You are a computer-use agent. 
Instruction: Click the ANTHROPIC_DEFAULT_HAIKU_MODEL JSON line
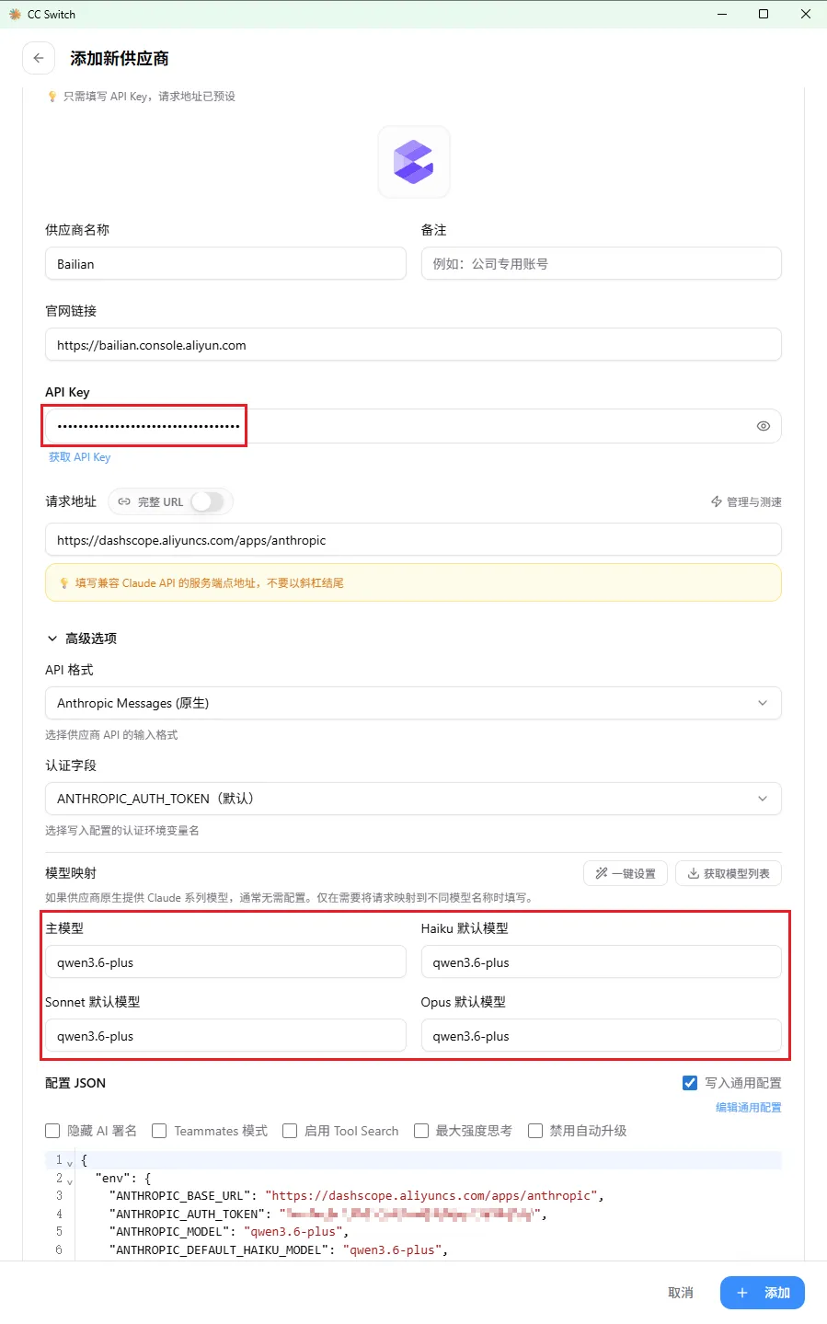(x=279, y=1250)
